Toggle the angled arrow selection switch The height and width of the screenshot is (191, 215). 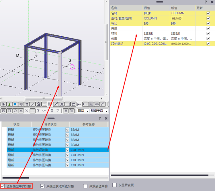pos(103,104)
